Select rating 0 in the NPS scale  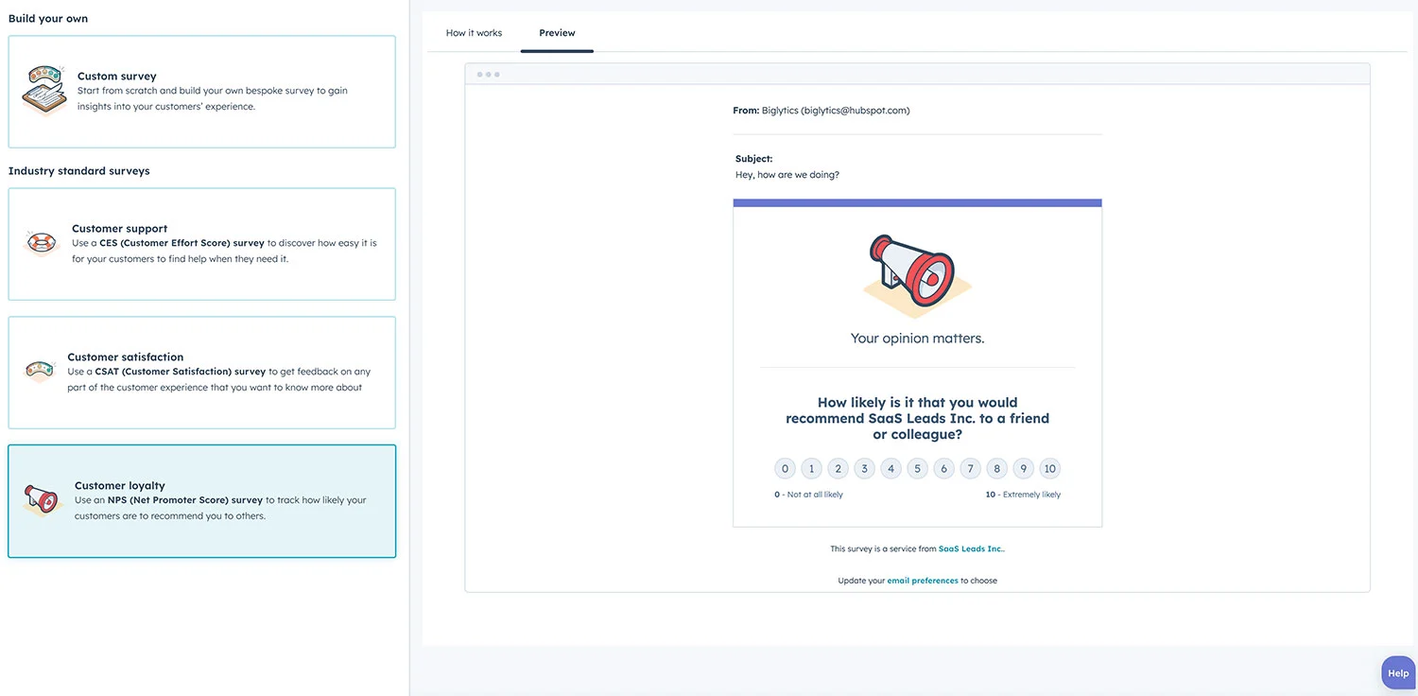[x=785, y=468]
